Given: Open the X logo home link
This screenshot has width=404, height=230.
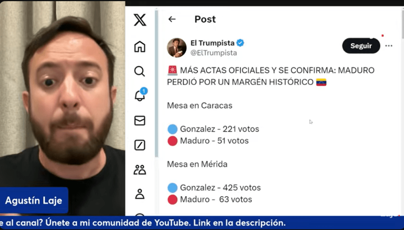Looking at the screenshot, I should tap(140, 20).
